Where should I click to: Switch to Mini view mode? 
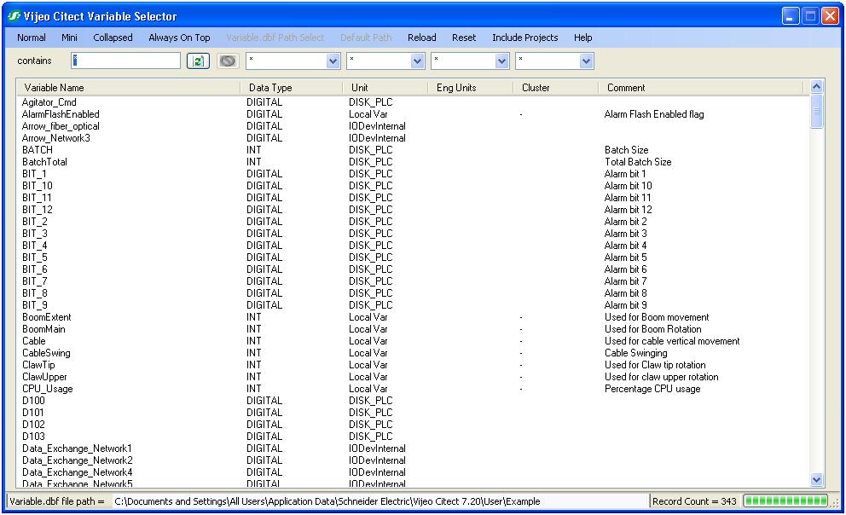coord(69,38)
